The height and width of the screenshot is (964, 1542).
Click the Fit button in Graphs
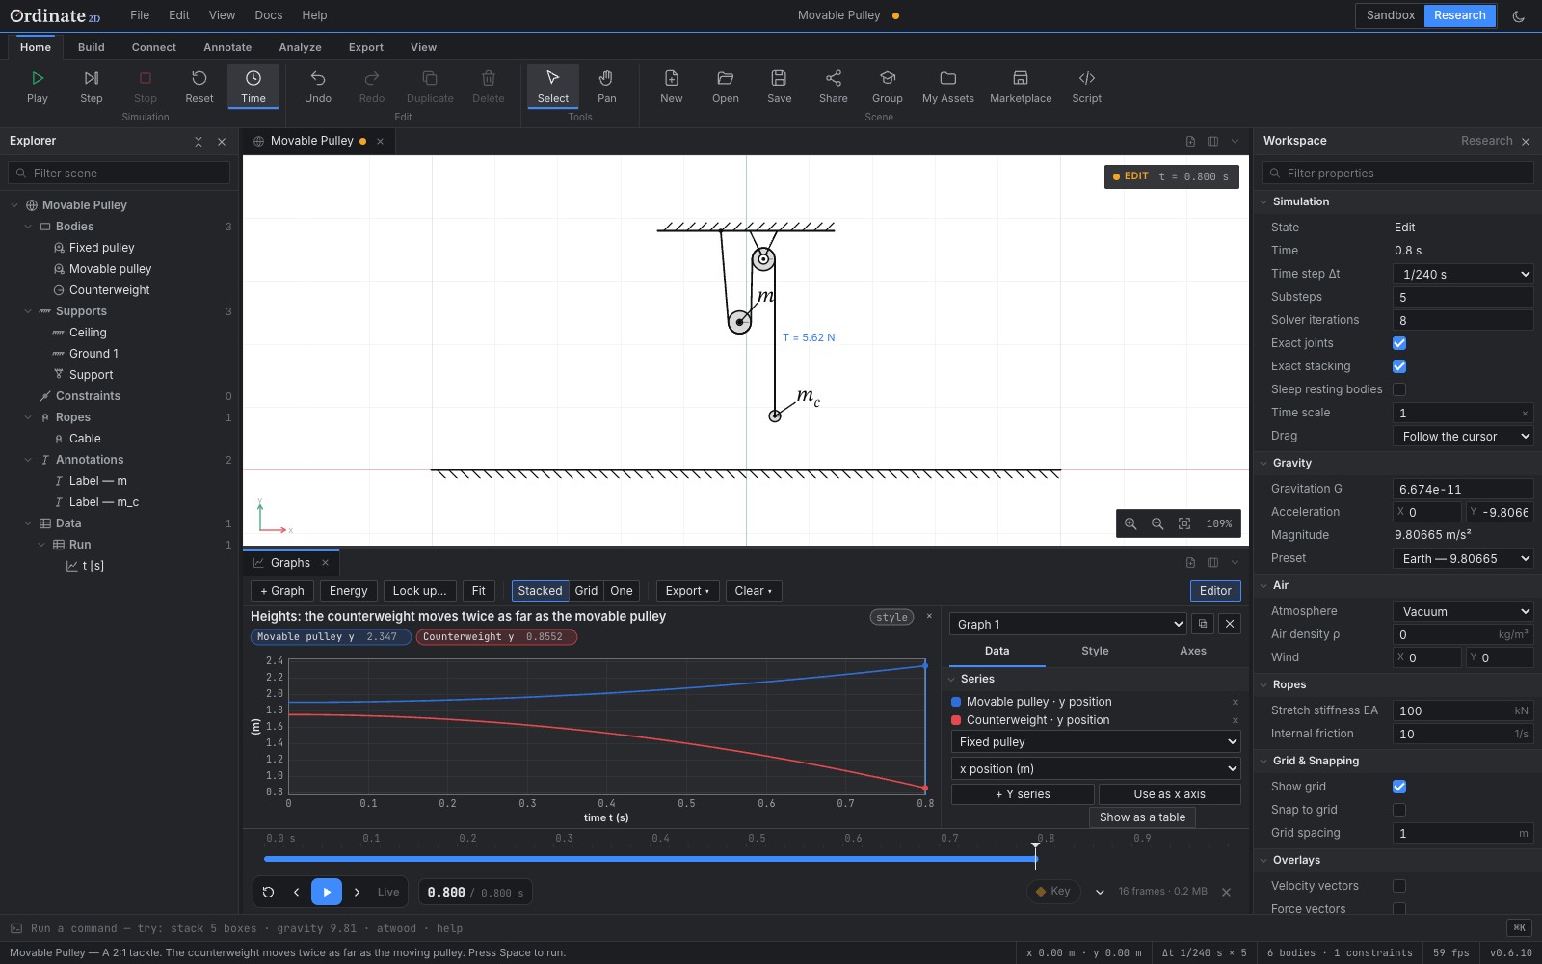coord(479,591)
